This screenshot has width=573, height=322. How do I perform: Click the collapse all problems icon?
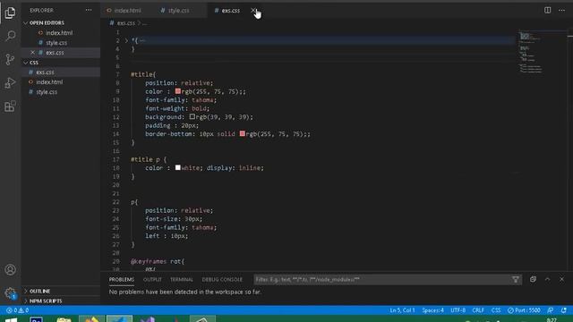tap(533, 279)
